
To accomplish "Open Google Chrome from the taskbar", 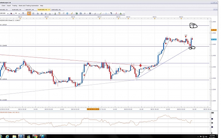I will [x=36, y=136].
